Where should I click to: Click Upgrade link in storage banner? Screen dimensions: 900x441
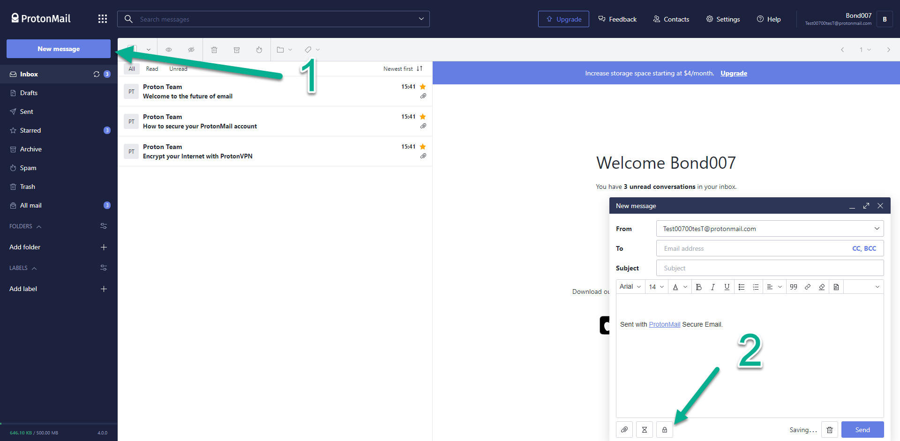[x=734, y=73]
